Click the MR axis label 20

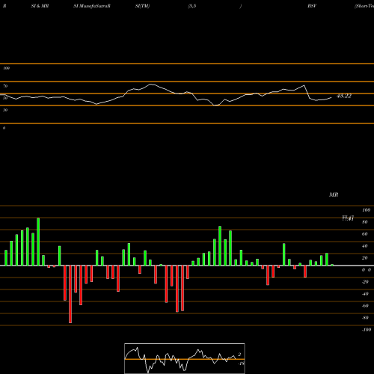click(365, 258)
